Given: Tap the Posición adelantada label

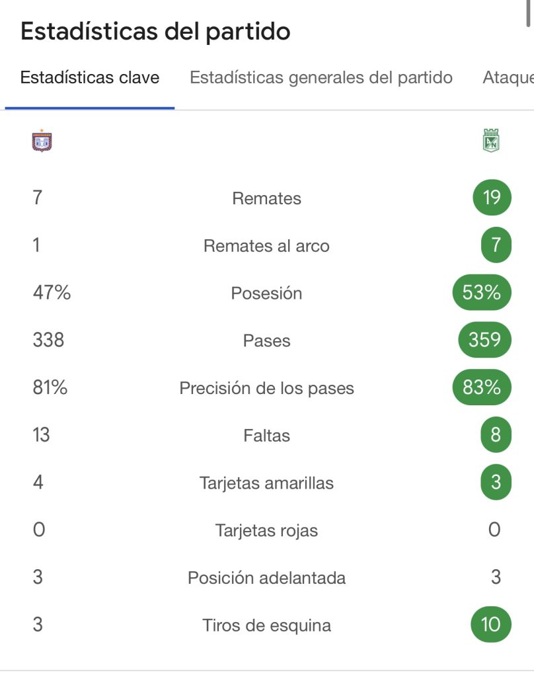Looking at the screenshot, I should tap(266, 578).
